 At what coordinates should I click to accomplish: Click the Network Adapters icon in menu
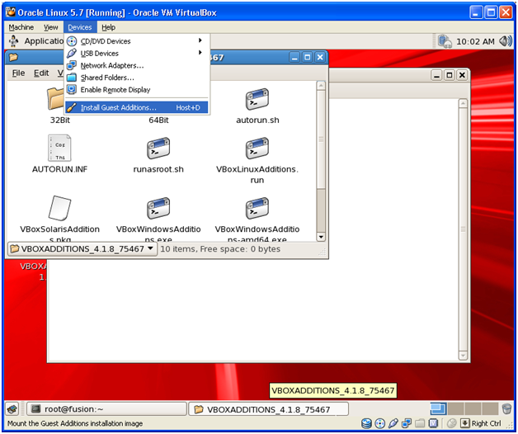72,65
